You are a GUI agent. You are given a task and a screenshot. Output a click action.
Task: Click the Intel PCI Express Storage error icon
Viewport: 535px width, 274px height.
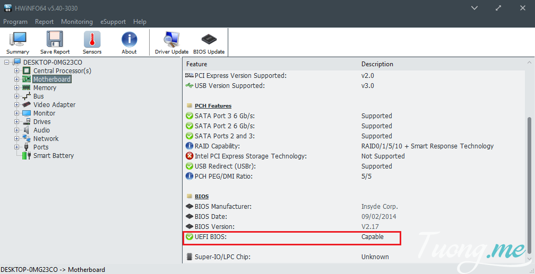tap(189, 156)
